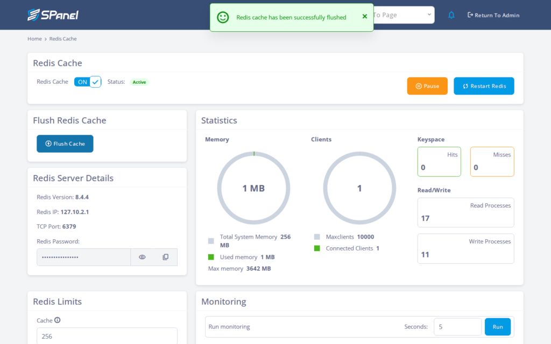This screenshot has width=551, height=344.
Task: Click the Run monitoring label
Action: pos(229,326)
